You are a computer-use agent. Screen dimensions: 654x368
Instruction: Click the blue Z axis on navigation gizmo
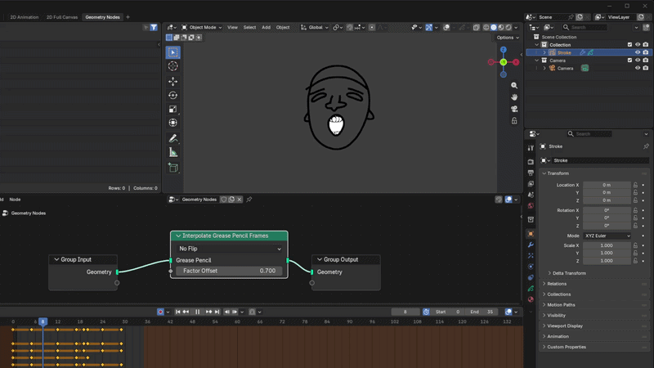tap(504, 50)
